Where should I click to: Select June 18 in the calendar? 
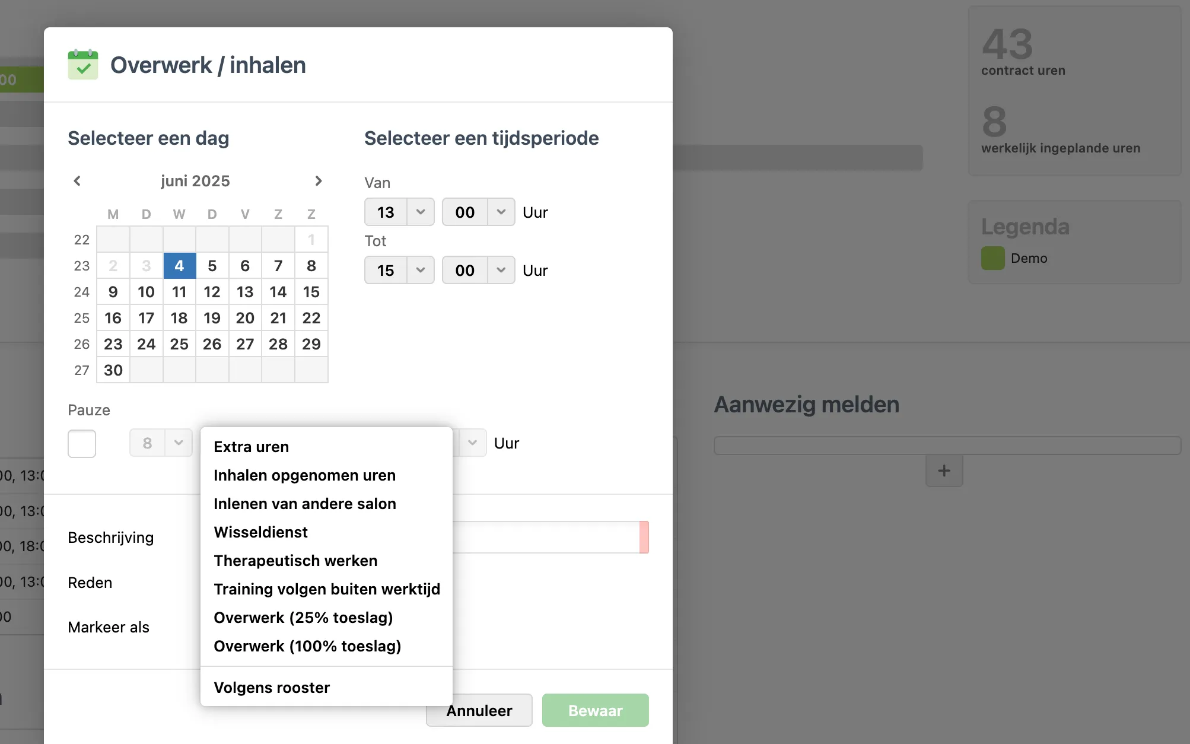pyautogui.click(x=179, y=318)
